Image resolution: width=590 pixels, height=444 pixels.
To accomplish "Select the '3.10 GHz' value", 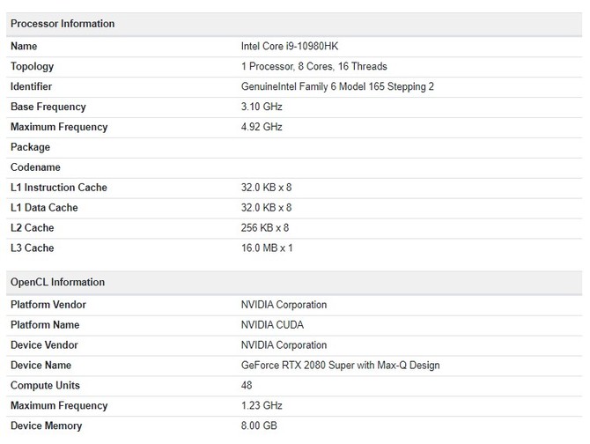I will [262, 107].
